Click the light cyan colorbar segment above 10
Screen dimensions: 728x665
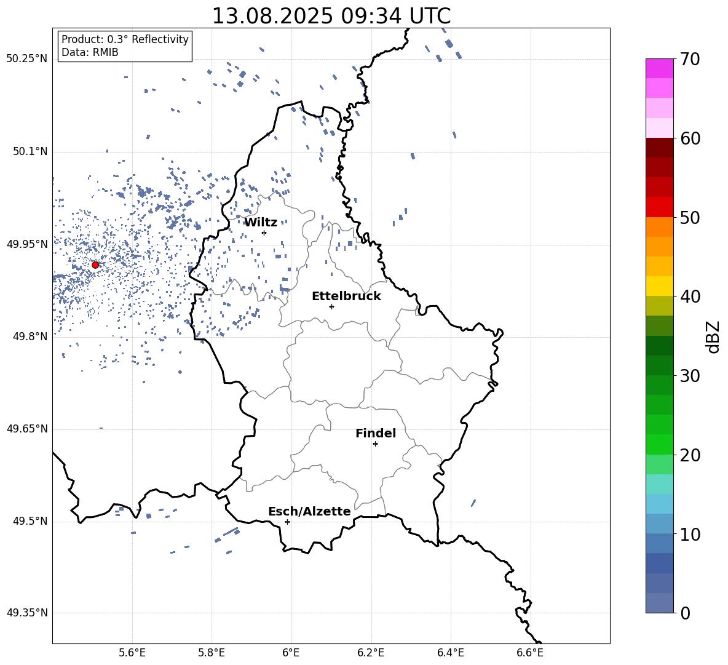(x=660, y=504)
